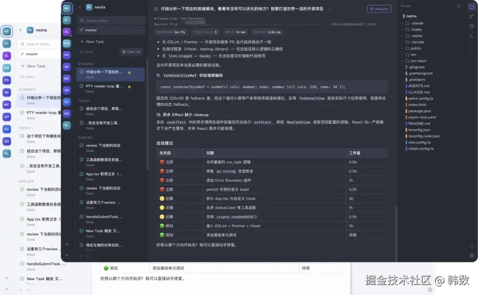Click the notification bell in dark window
Screen dimensions: 478x295
click(x=472, y=246)
